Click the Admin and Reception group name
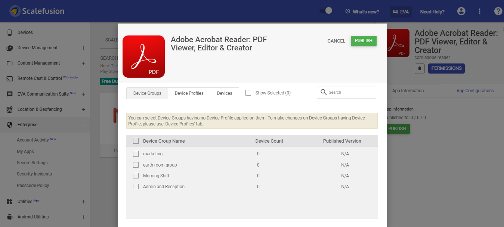The image size is (504, 227). click(x=164, y=187)
